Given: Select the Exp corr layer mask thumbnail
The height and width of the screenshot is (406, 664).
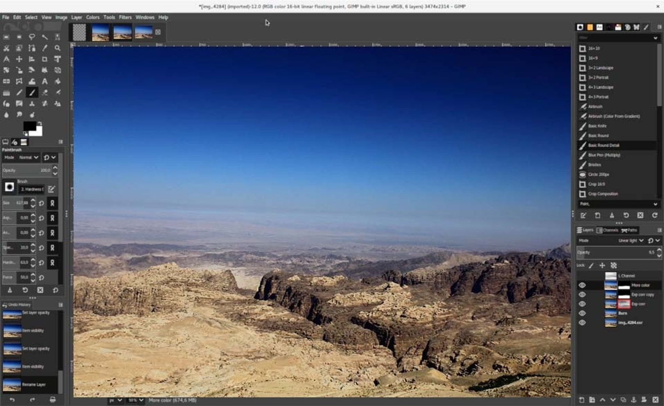Looking at the screenshot, I should [624, 304].
